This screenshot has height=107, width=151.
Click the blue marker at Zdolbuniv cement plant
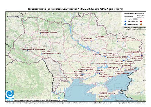[x=40, y=33]
